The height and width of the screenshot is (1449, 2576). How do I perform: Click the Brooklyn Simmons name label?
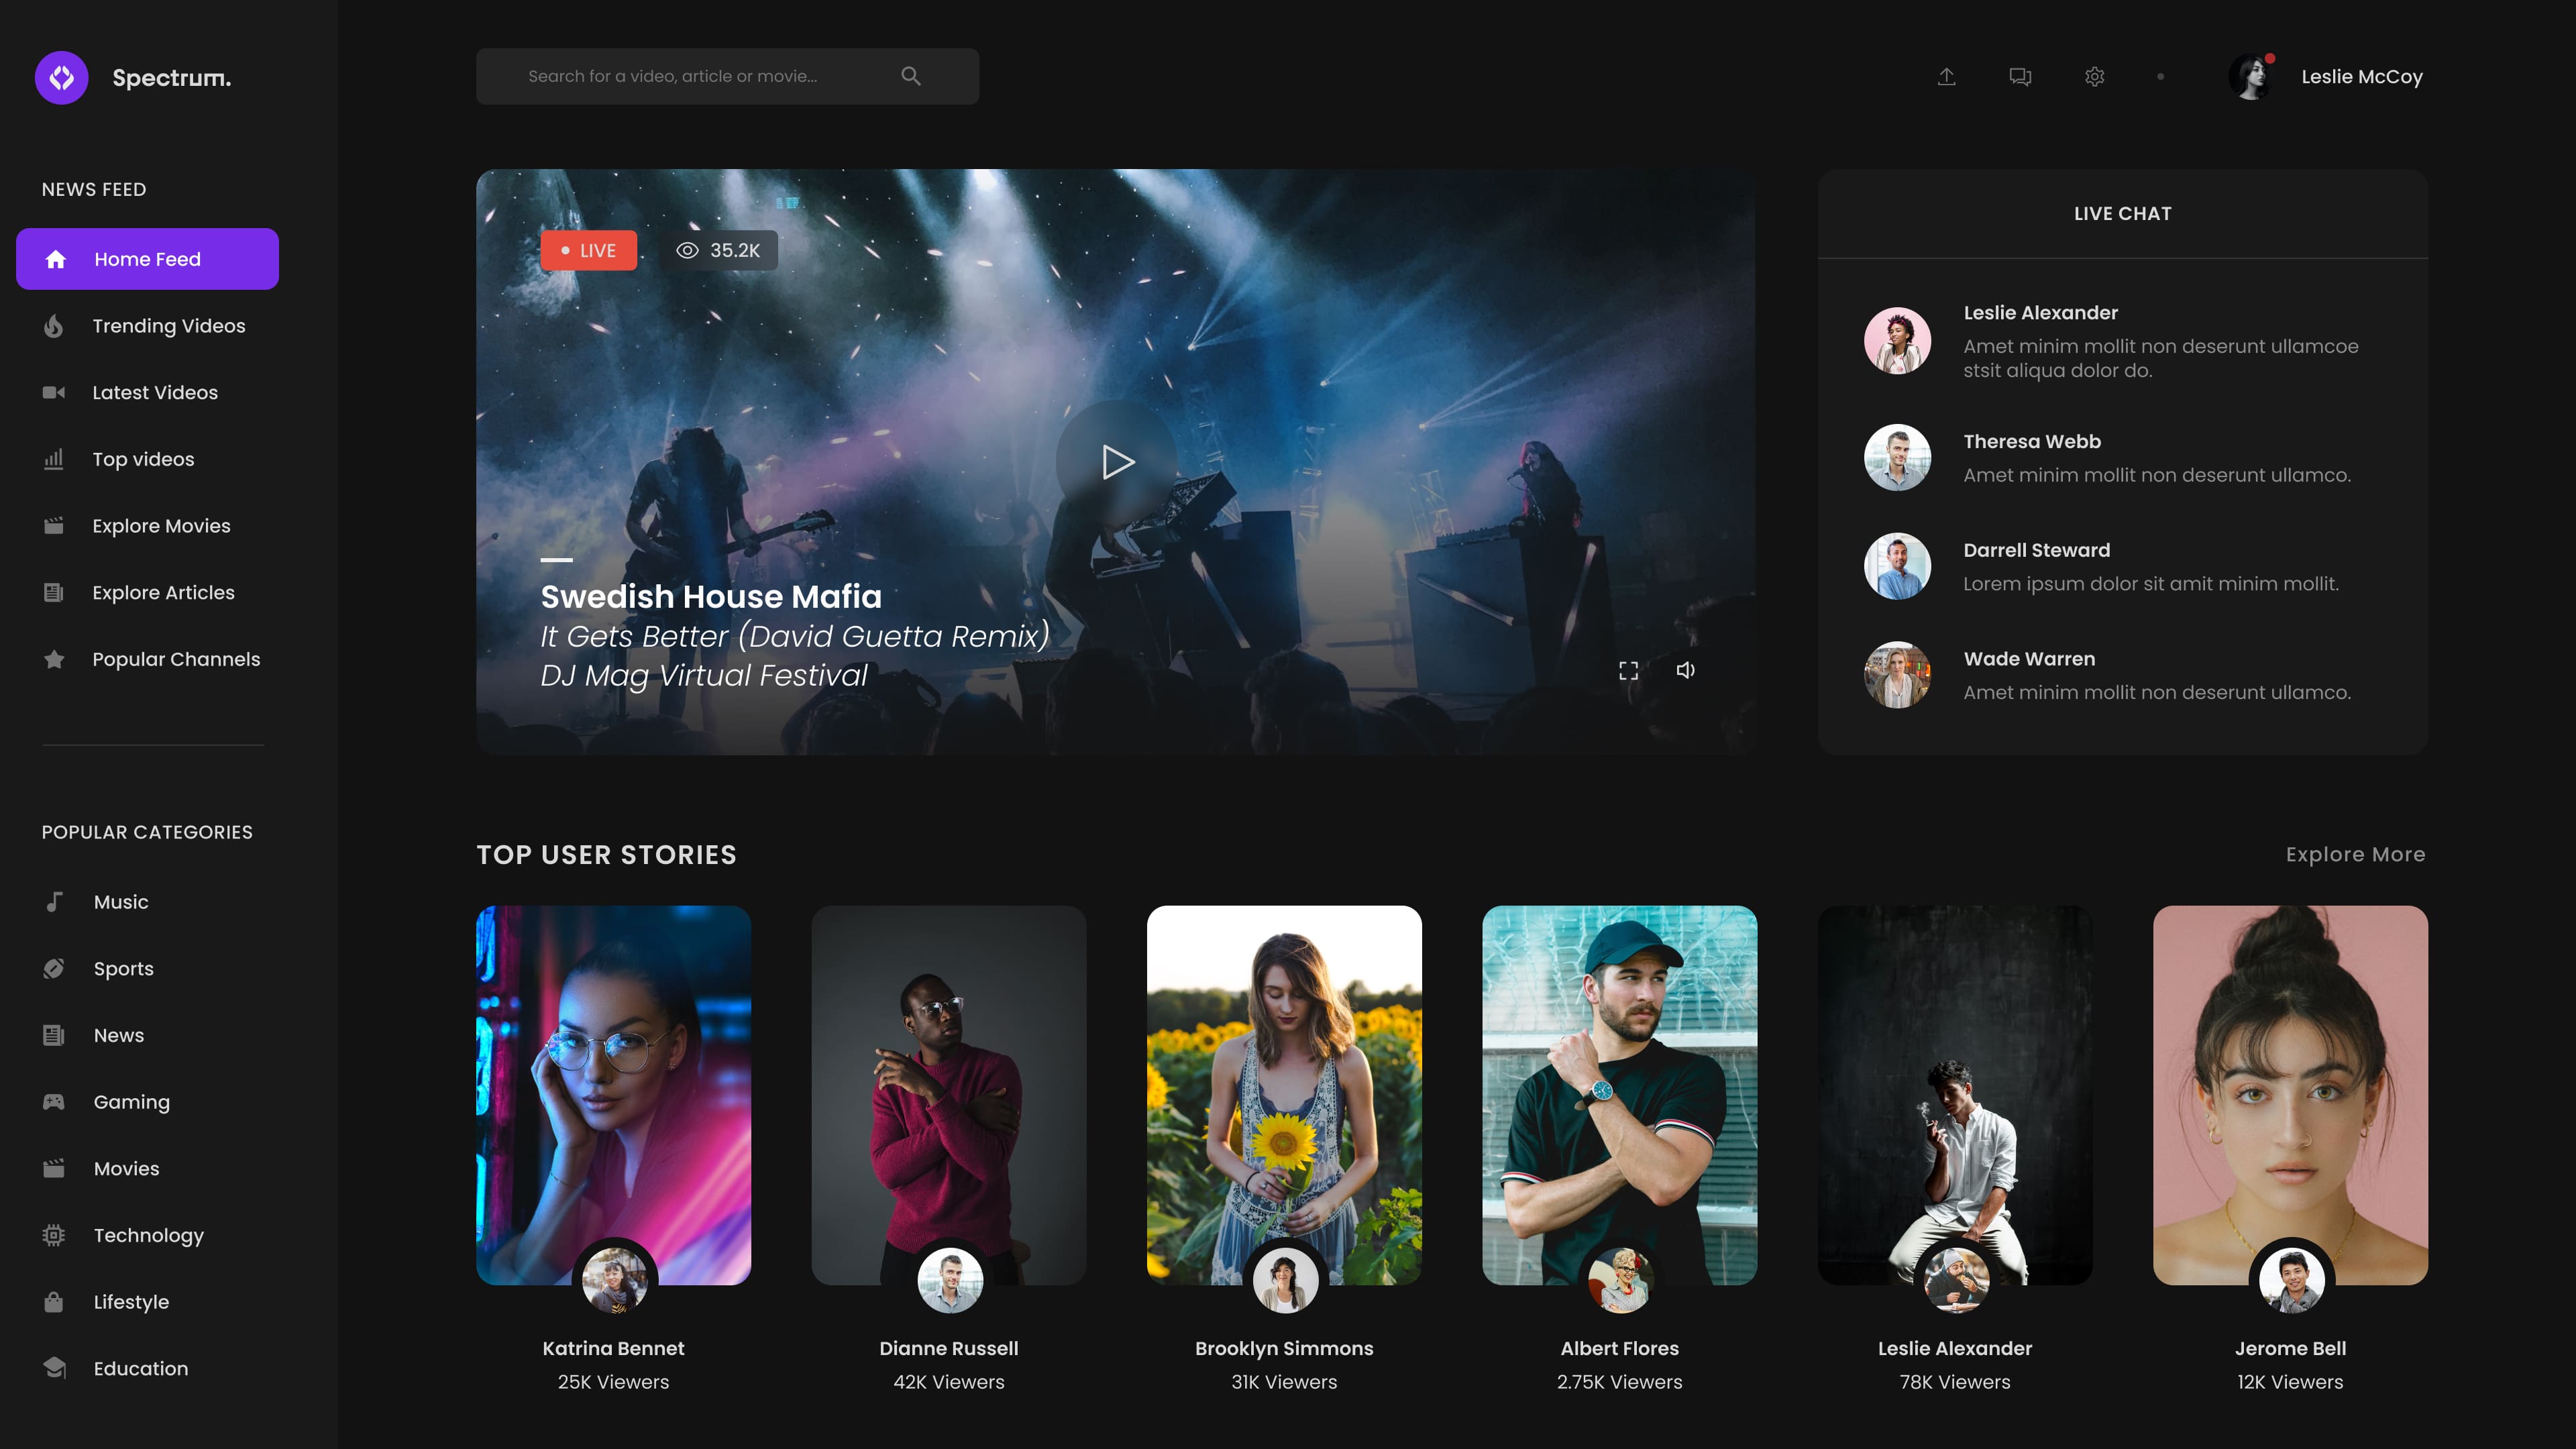click(x=1284, y=1348)
